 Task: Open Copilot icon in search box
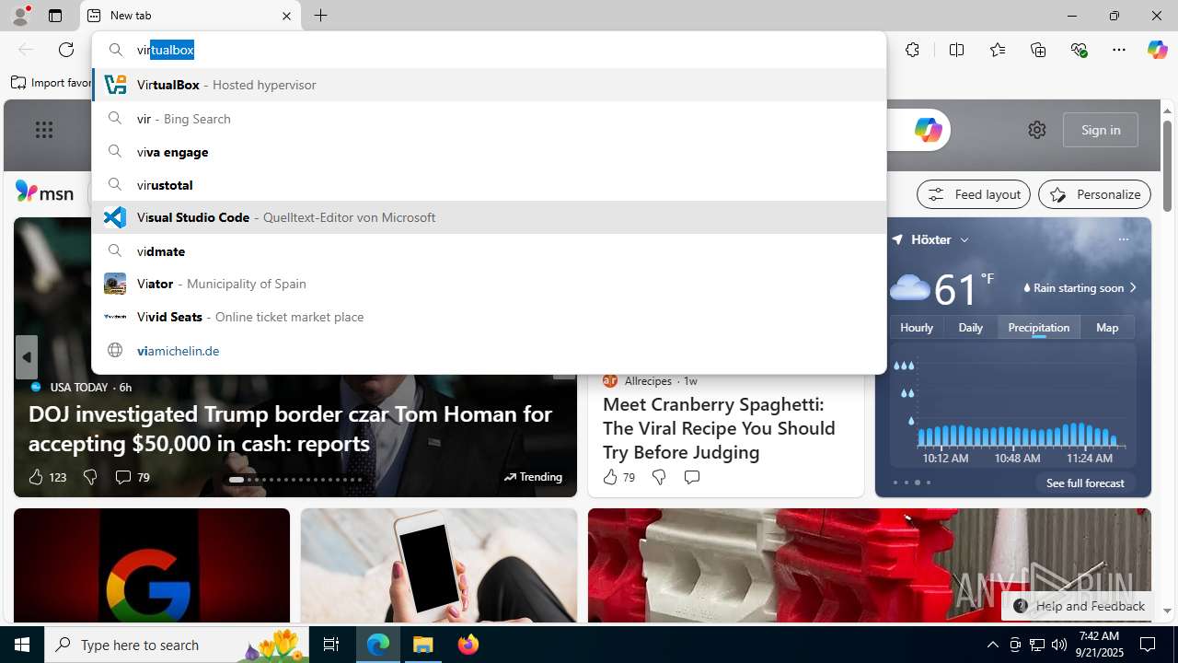(928, 130)
